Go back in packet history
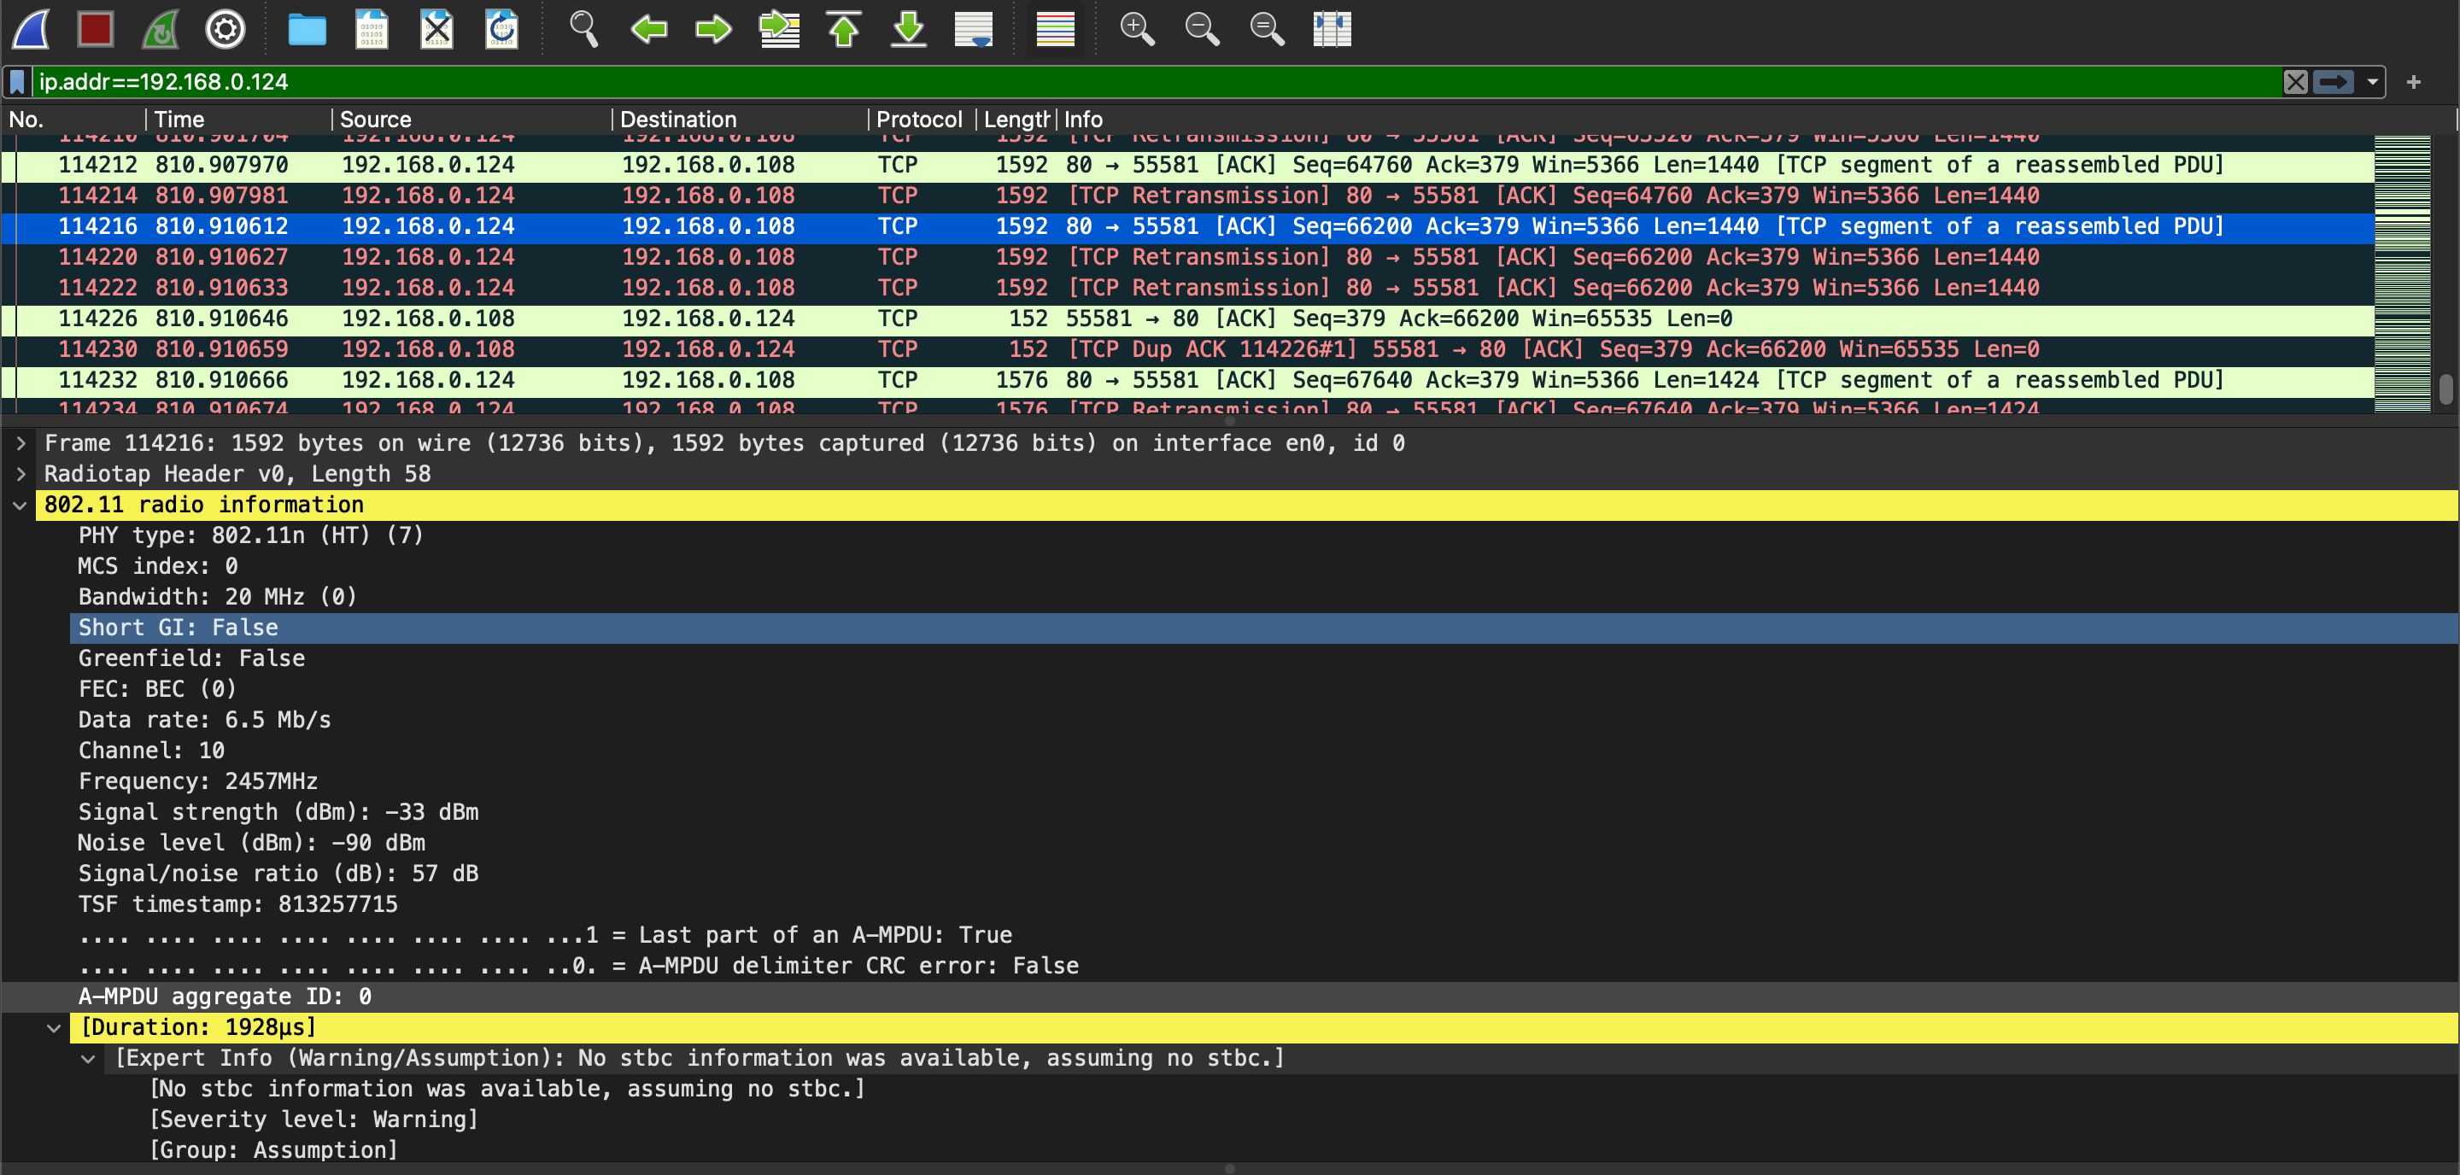The image size is (2460, 1175). point(648,29)
